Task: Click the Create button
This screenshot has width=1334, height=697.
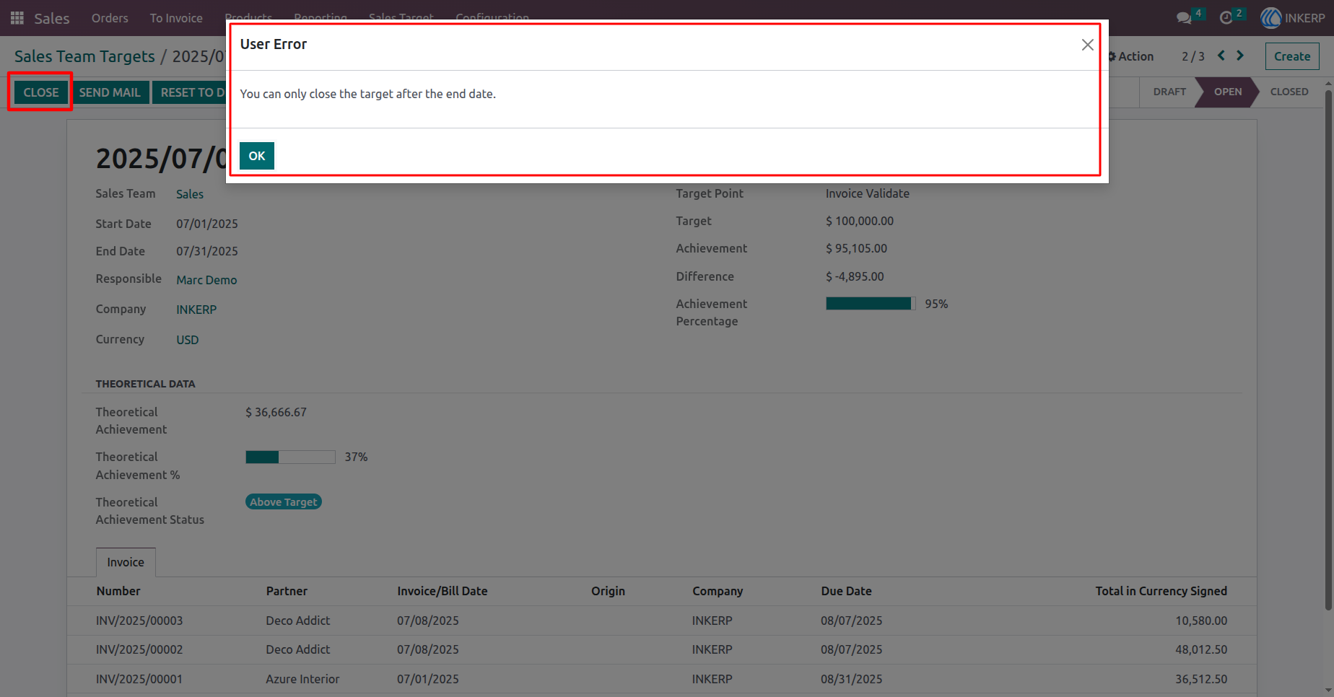Action: [1292, 56]
